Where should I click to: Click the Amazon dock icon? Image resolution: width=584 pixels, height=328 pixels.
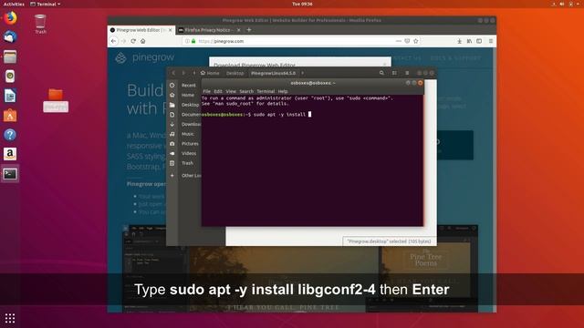pyautogui.click(x=10, y=154)
